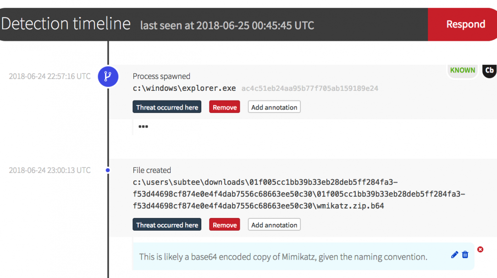Viewport: 497px width, 278px height.
Task: Add annotation to the file created event
Action: pyautogui.click(x=274, y=225)
